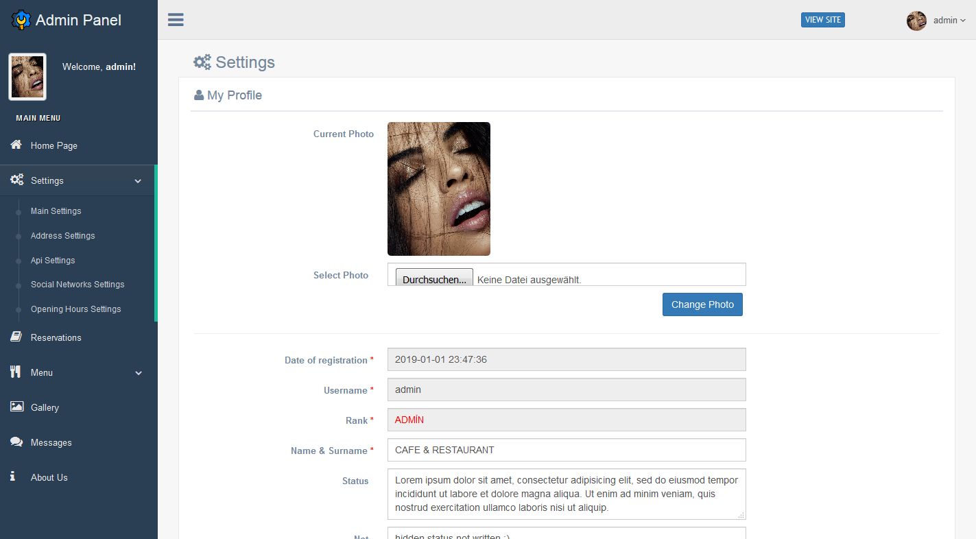Image resolution: width=976 pixels, height=539 pixels.
Task: Click the Date of registration field
Action: pos(567,359)
